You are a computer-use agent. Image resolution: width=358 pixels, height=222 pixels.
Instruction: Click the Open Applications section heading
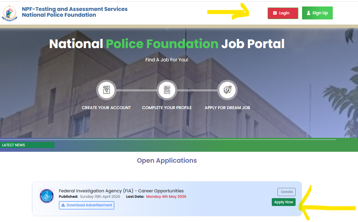[x=167, y=160]
